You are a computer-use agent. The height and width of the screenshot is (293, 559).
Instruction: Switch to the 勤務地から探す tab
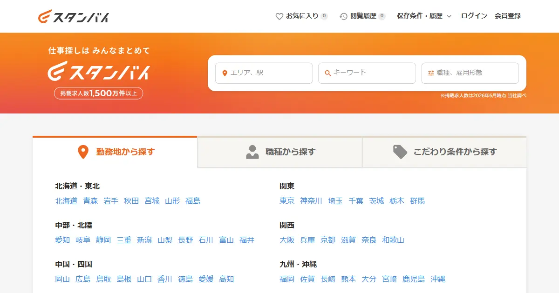point(115,152)
